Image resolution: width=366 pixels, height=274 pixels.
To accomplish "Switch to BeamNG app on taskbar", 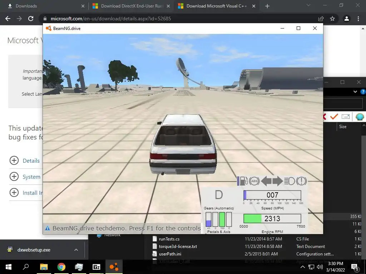I will [114, 267].
